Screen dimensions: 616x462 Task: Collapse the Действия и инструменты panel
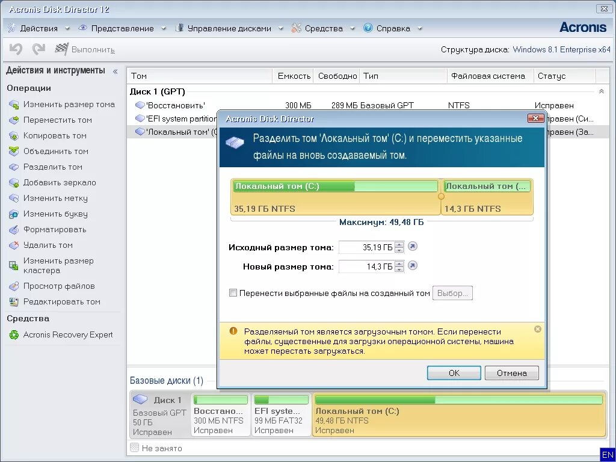pyautogui.click(x=115, y=72)
